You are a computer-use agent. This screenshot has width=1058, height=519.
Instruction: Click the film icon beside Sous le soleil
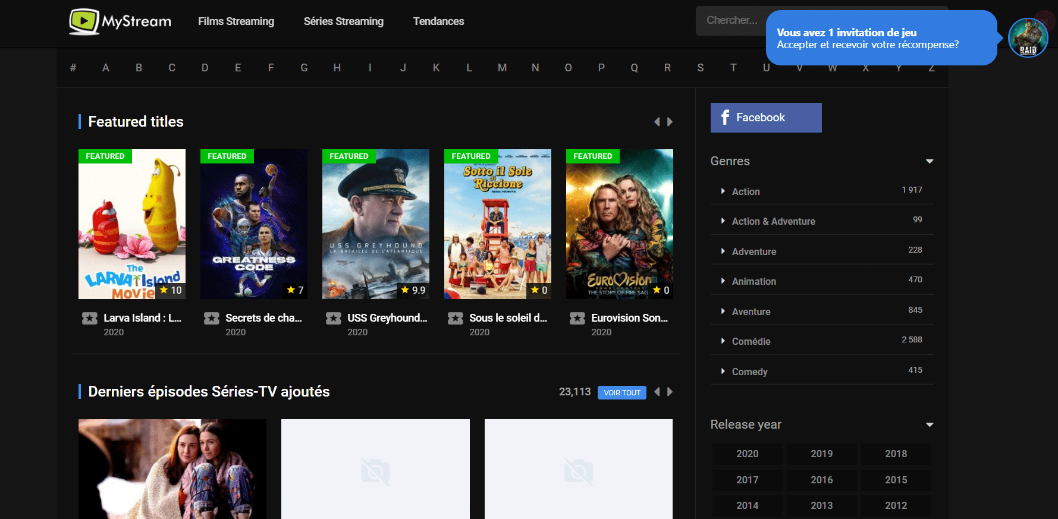click(x=456, y=319)
